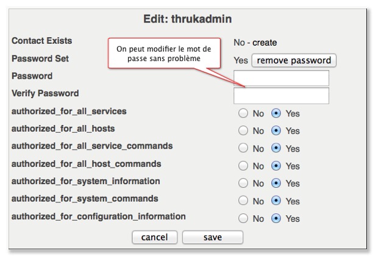Viewport: 373px width, 256px height.
Task: Save the thrukadmin contact settings
Action: 212,237
